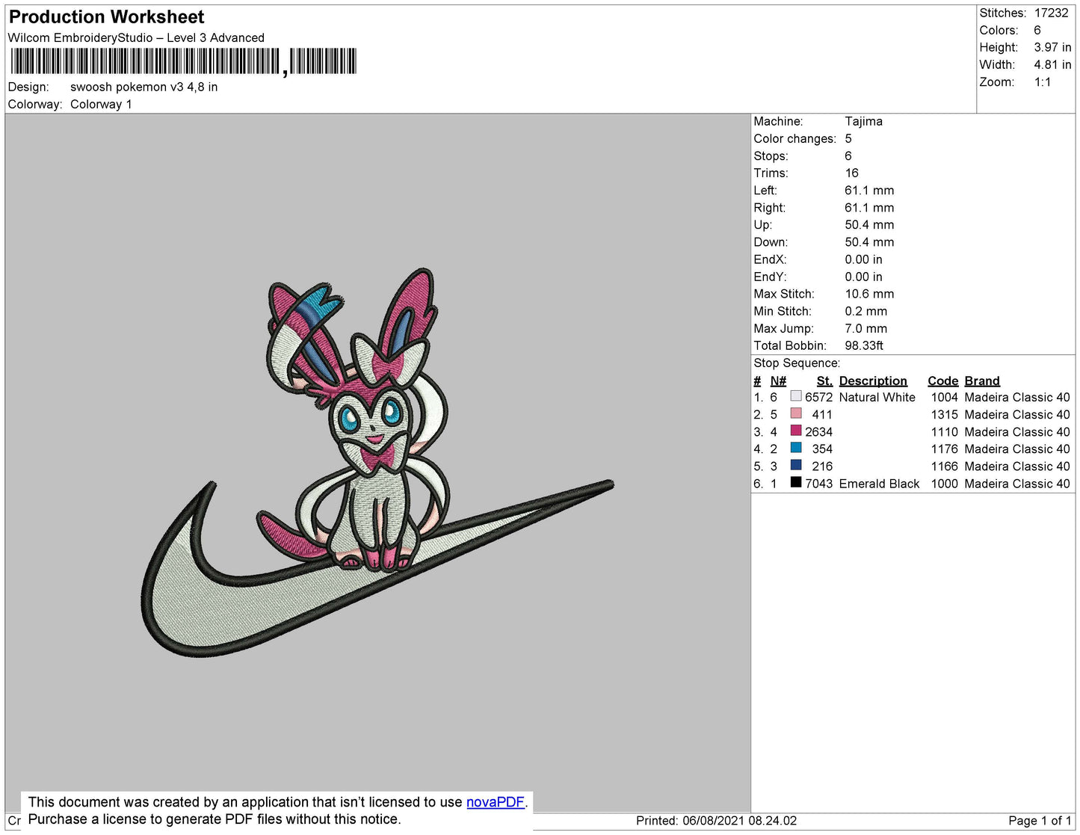
Task: Click the Production Worksheet title
Action: [106, 17]
